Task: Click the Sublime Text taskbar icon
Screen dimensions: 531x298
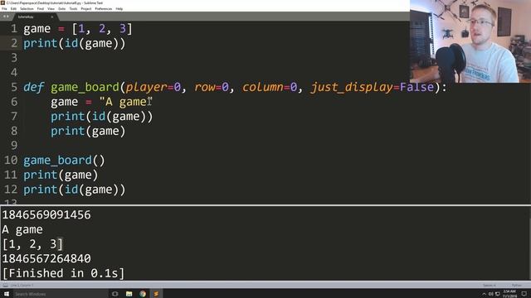Action: [x=156, y=294]
